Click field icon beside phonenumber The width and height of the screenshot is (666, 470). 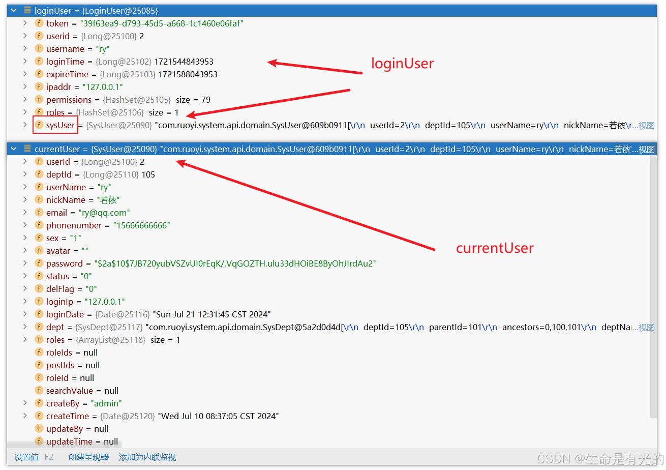(x=39, y=225)
